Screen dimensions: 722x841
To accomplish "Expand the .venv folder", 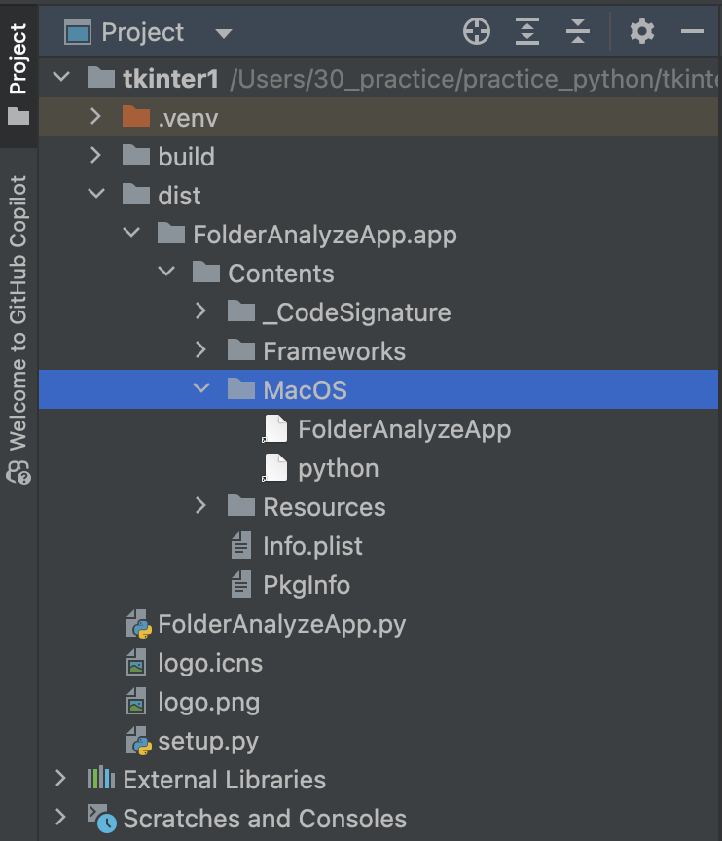I will pyautogui.click(x=95, y=118).
